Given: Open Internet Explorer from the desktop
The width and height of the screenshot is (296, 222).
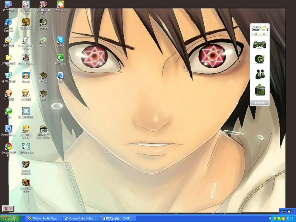Looking at the screenshot, I should (8, 22).
